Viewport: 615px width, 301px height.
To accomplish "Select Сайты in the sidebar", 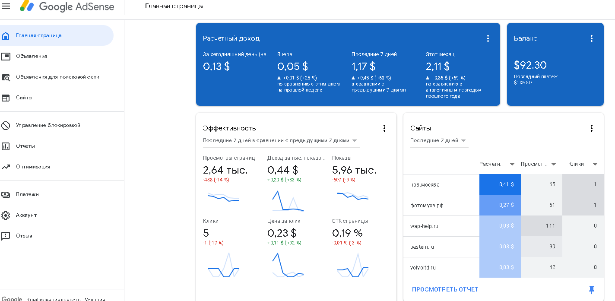I will (57, 98).
